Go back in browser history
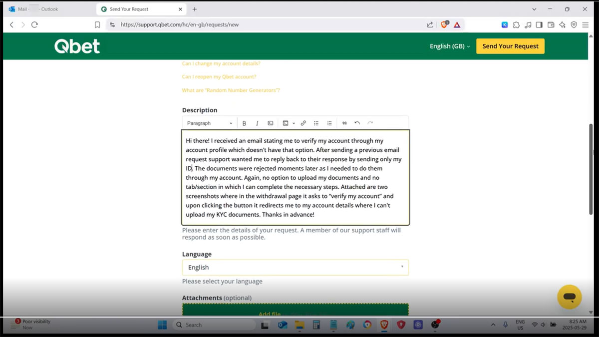 [11, 24]
